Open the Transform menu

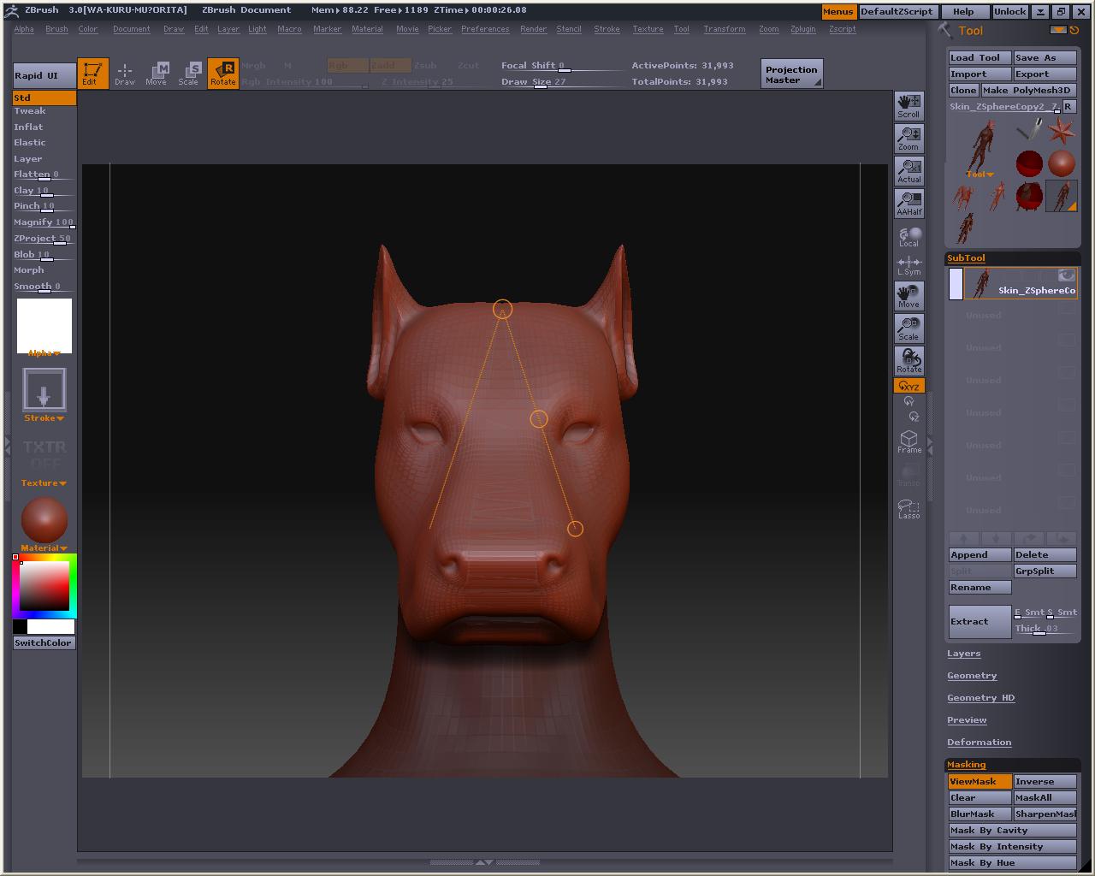(x=724, y=29)
